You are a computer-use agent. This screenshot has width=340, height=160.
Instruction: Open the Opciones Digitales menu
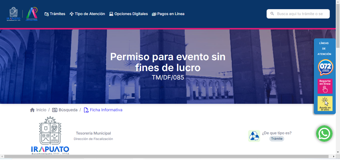point(129,14)
